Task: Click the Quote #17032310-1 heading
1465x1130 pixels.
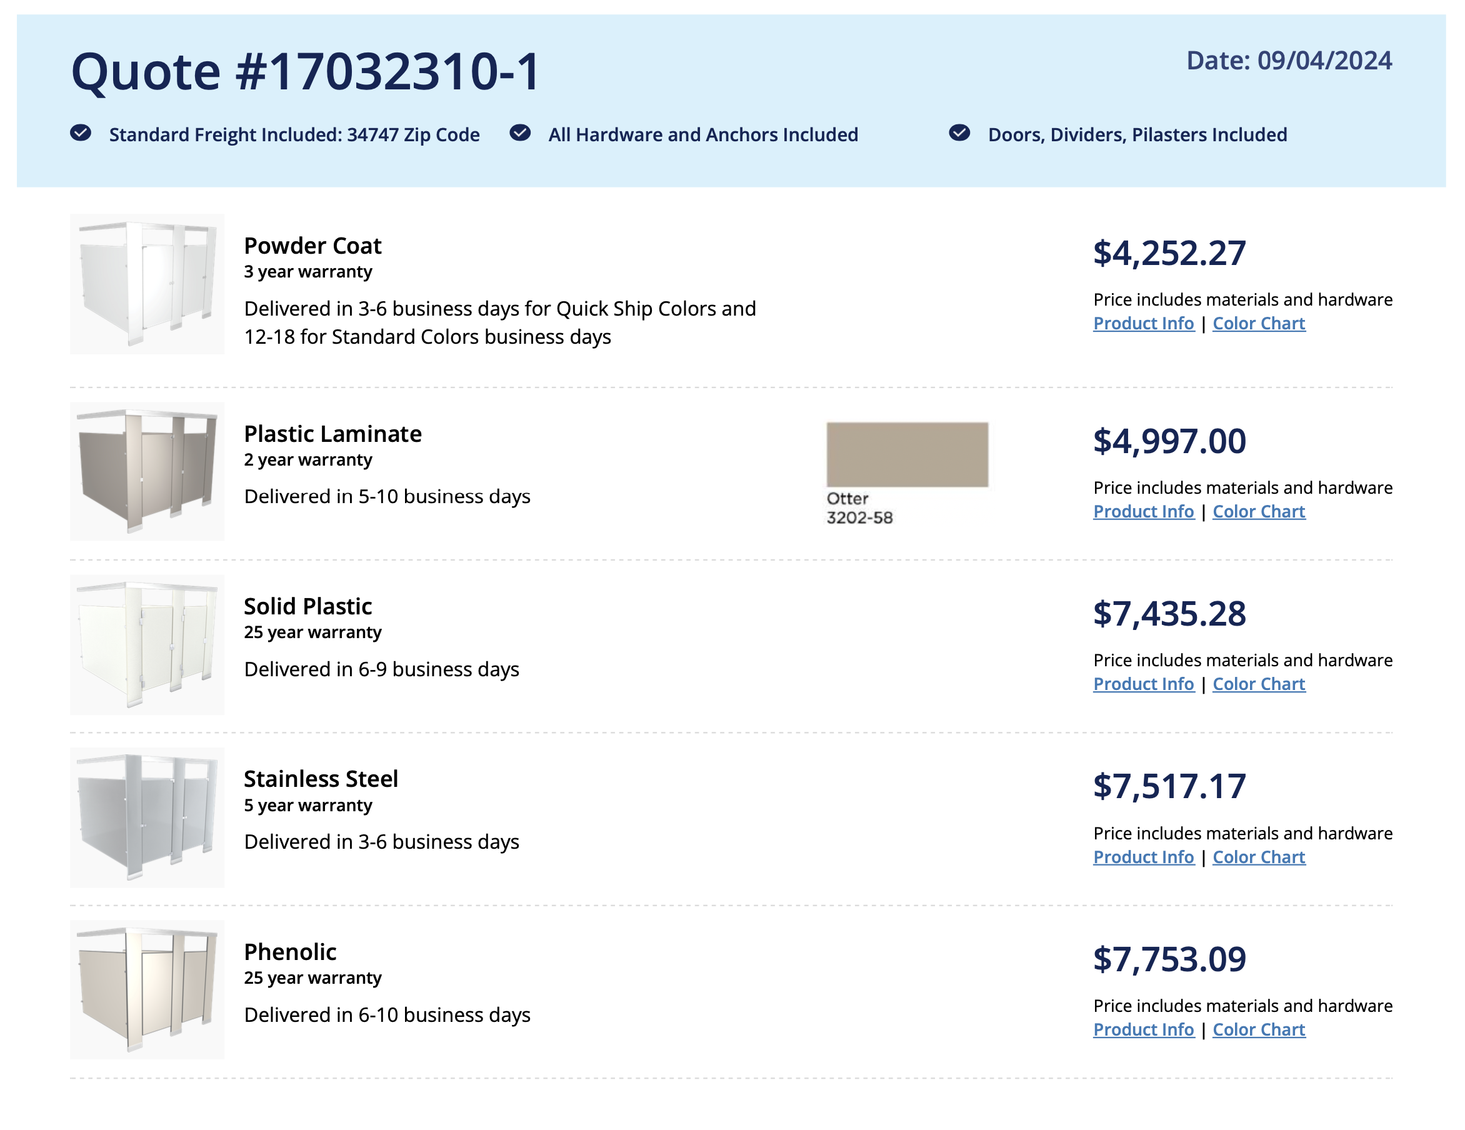Action: [x=305, y=71]
